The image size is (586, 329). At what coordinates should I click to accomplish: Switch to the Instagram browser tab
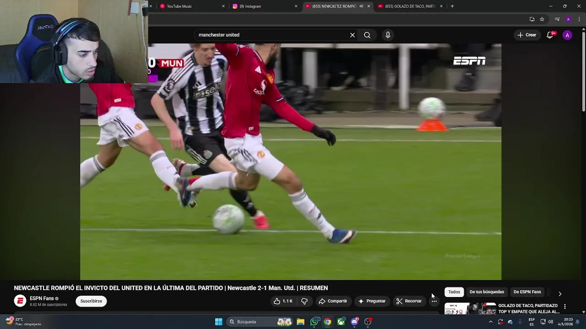point(260,6)
